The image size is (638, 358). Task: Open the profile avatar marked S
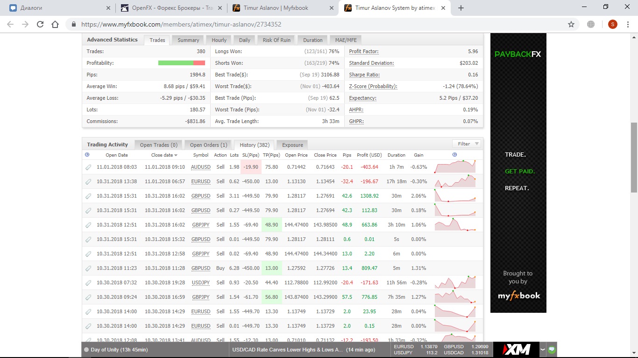click(612, 24)
